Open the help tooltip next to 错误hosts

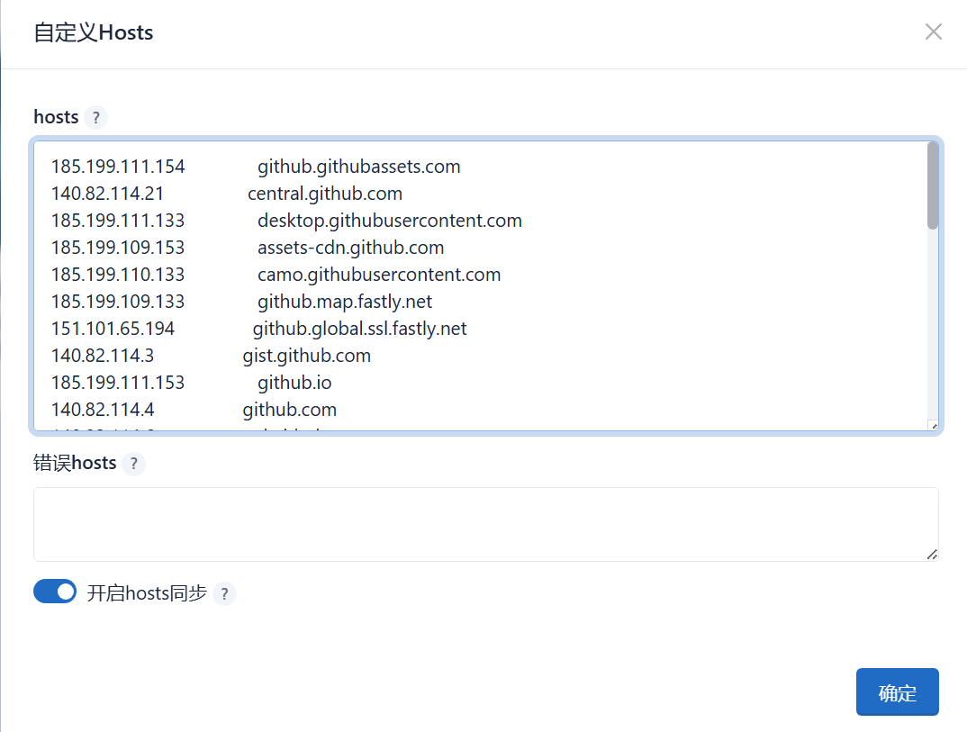pyautogui.click(x=133, y=464)
